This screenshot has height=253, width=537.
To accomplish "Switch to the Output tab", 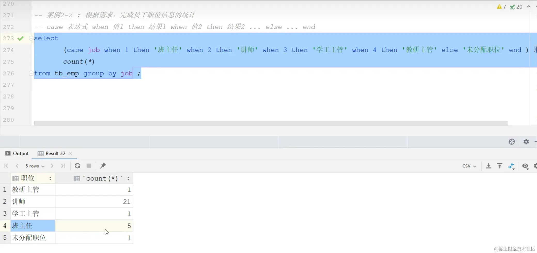I will (17, 153).
